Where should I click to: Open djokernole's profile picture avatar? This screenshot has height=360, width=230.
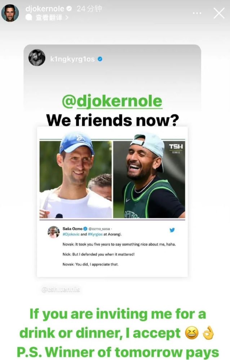point(10,13)
